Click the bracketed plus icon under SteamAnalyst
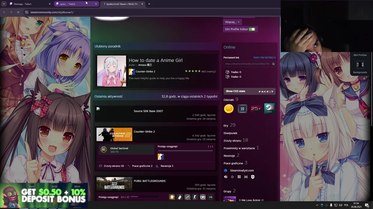This screenshot has width=373, height=209. coord(246,177)
